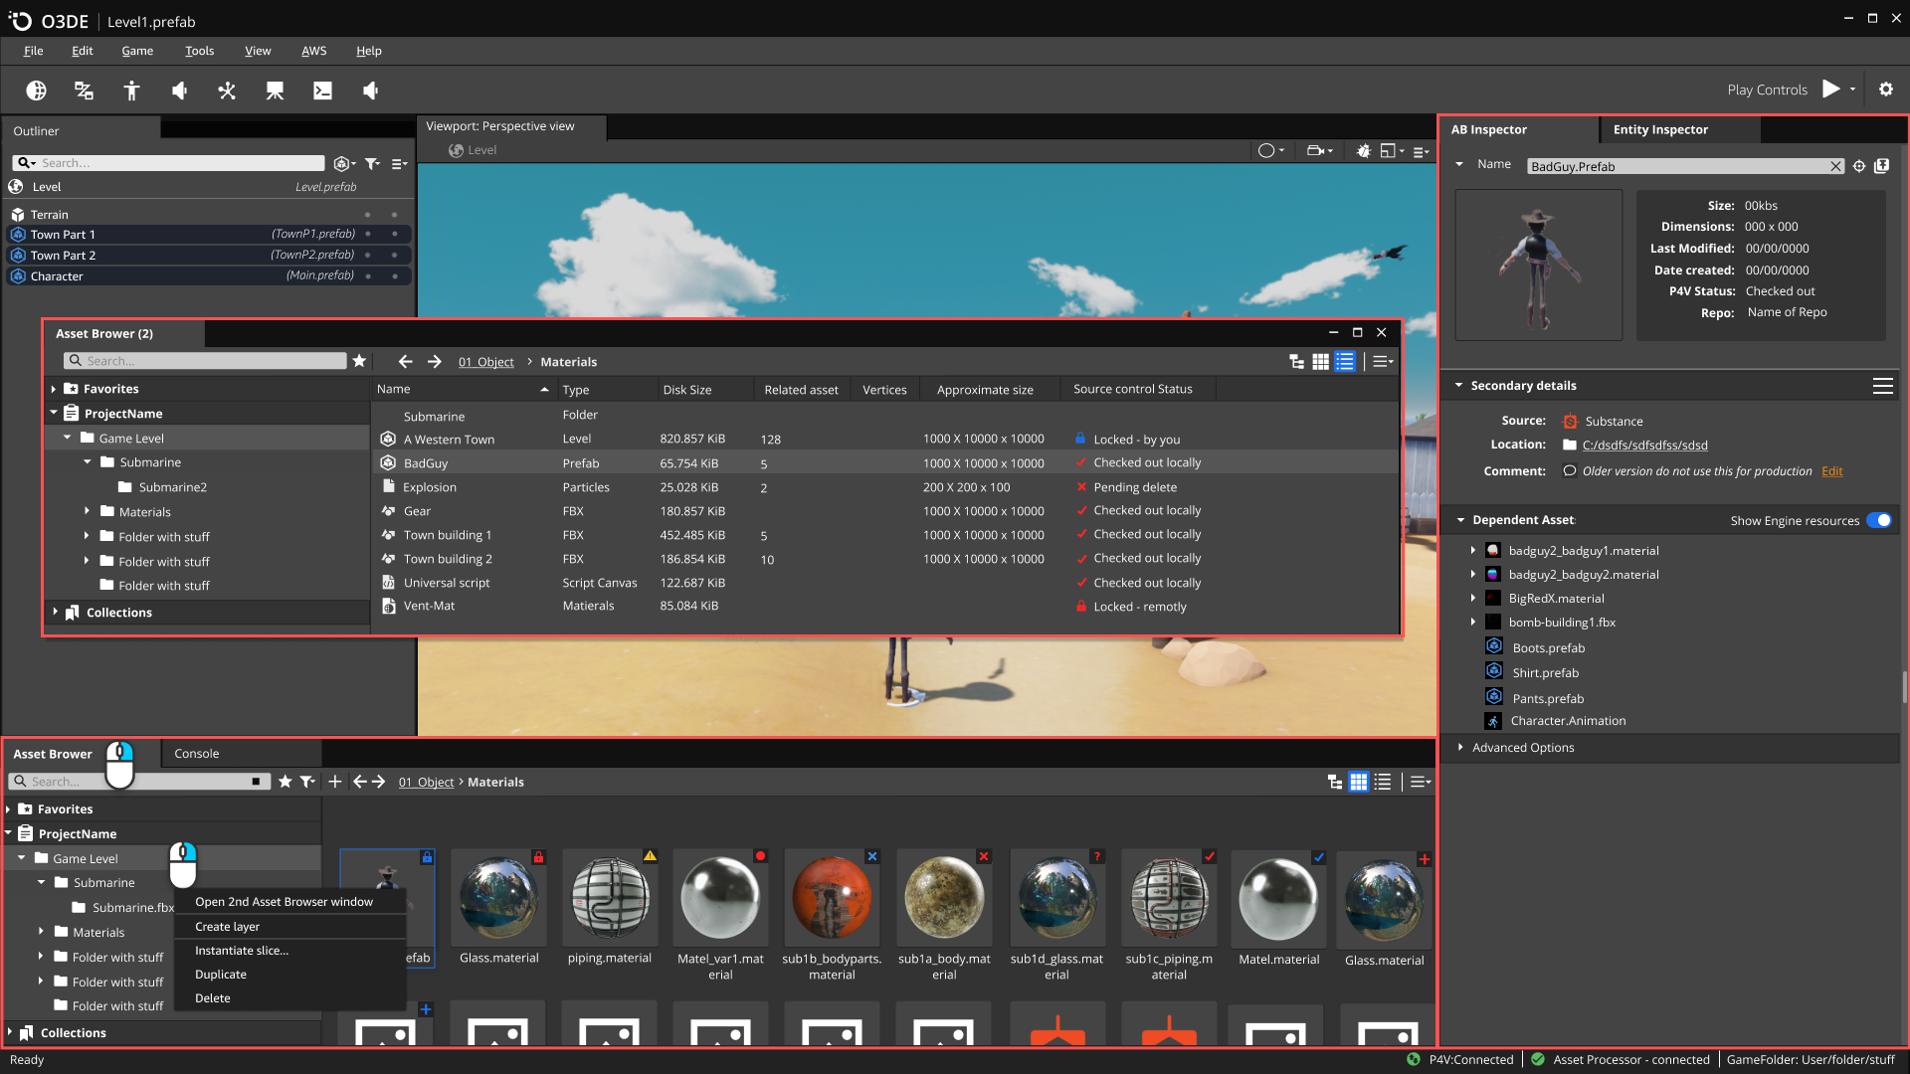This screenshot has height=1074, width=1910.
Task: Switch to the Entity Inspector tab
Action: pos(1660,129)
